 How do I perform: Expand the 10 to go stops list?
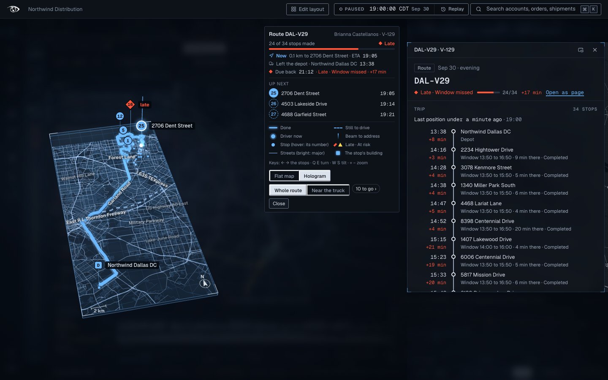pyautogui.click(x=366, y=189)
